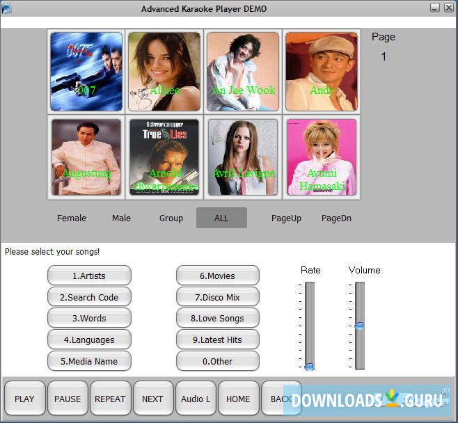Go to next page with PageDn
Viewport: 458px width, 423px height.
336,218
